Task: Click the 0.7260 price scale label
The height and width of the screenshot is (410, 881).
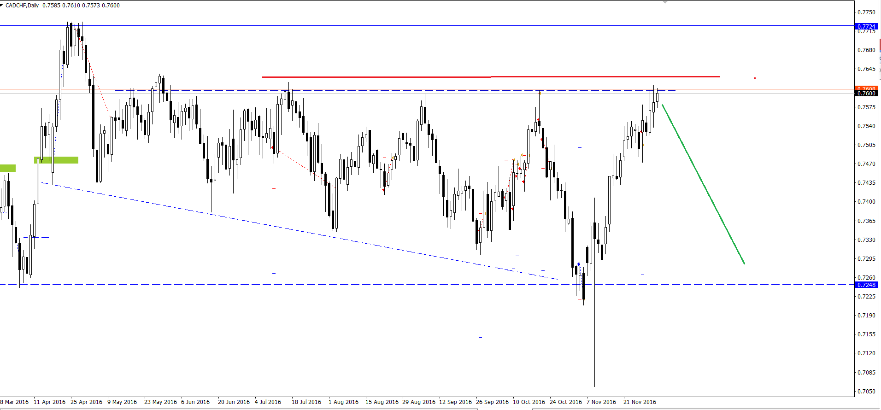Action: pyautogui.click(x=866, y=278)
